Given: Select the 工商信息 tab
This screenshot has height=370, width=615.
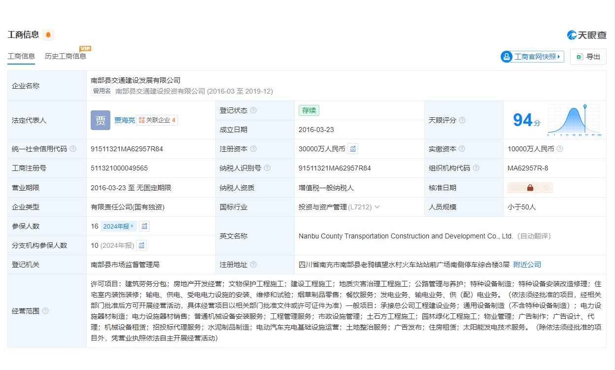Looking at the screenshot, I should click(21, 56).
